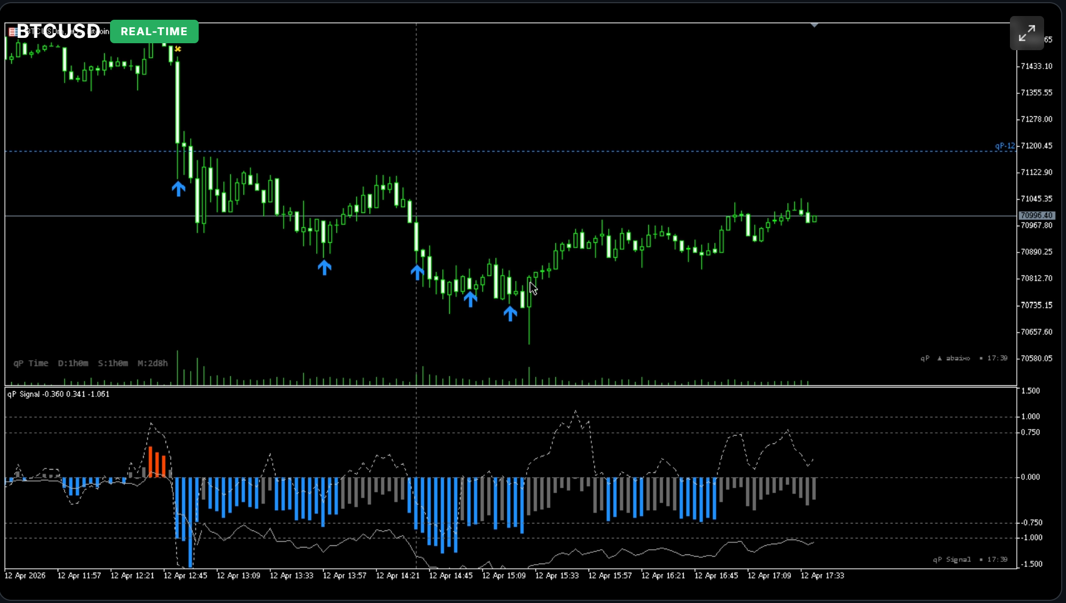The width and height of the screenshot is (1066, 603).
Task: Click the blue up arrow on the dashed vertical line
Action: click(x=417, y=272)
